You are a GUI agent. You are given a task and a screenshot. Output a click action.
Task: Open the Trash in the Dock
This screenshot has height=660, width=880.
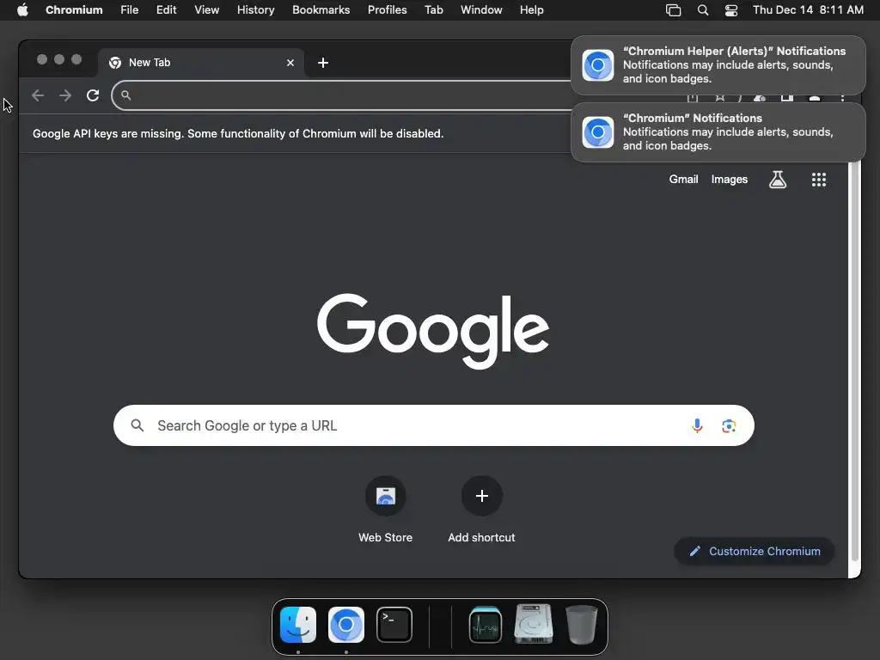point(582,625)
